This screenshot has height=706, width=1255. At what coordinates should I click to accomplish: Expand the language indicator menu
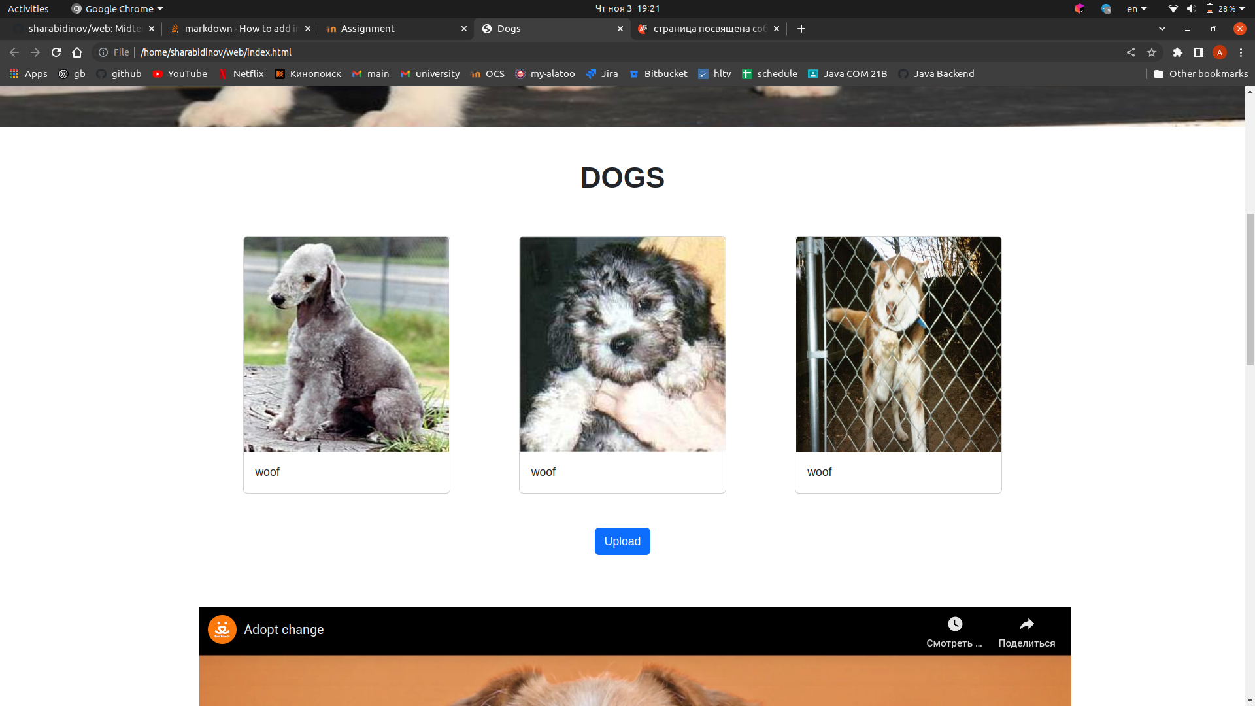(x=1137, y=8)
